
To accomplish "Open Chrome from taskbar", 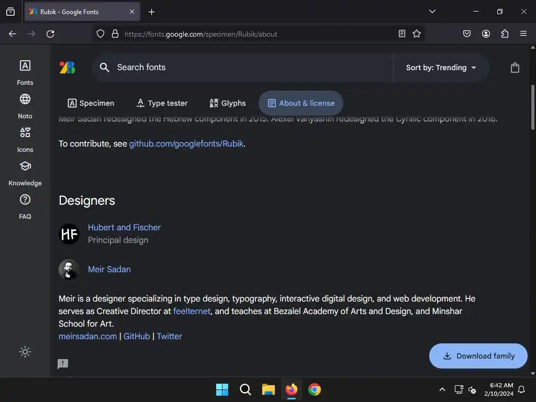I will pos(315,389).
